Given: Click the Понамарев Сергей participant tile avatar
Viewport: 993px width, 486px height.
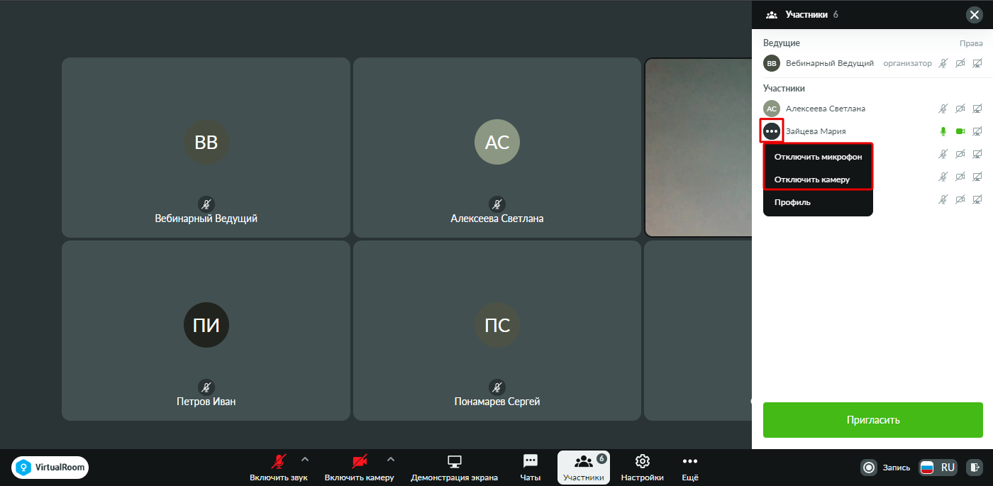Looking at the screenshot, I should click(497, 325).
